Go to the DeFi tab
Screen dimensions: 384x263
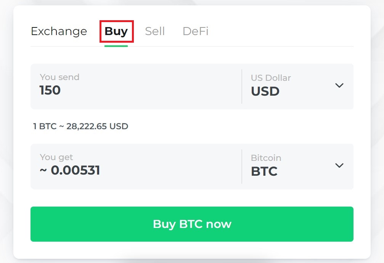(x=195, y=31)
